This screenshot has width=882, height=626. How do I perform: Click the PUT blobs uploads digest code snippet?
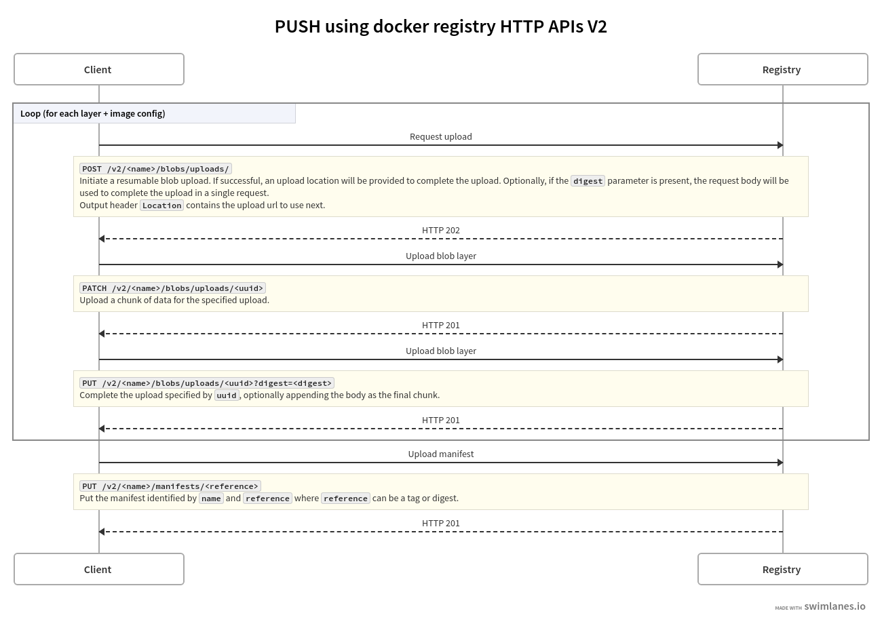pyautogui.click(x=207, y=383)
